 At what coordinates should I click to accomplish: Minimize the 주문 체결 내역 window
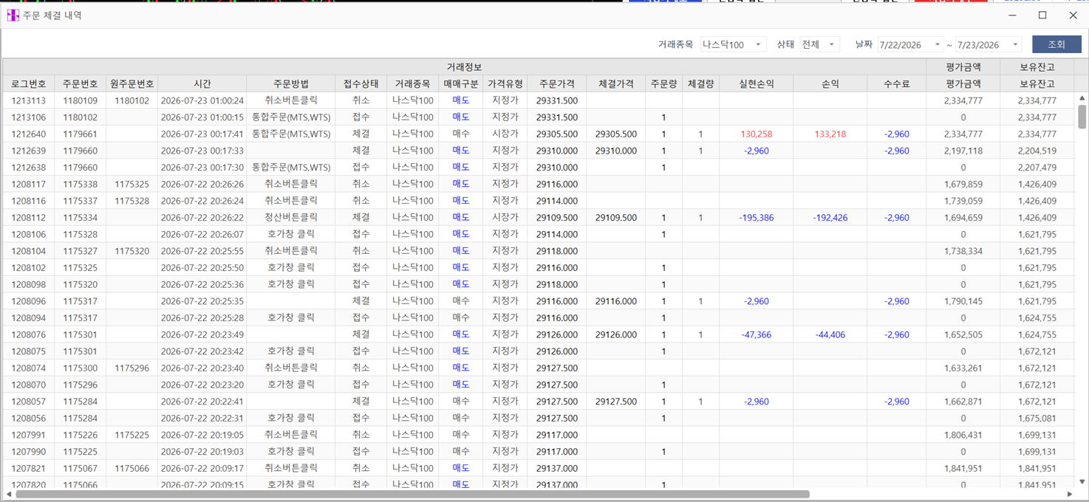(1012, 15)
